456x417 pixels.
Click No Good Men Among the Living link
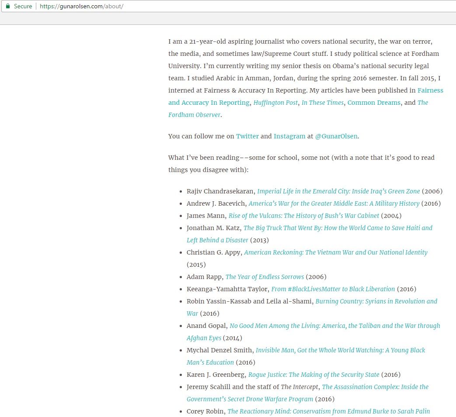334,326
